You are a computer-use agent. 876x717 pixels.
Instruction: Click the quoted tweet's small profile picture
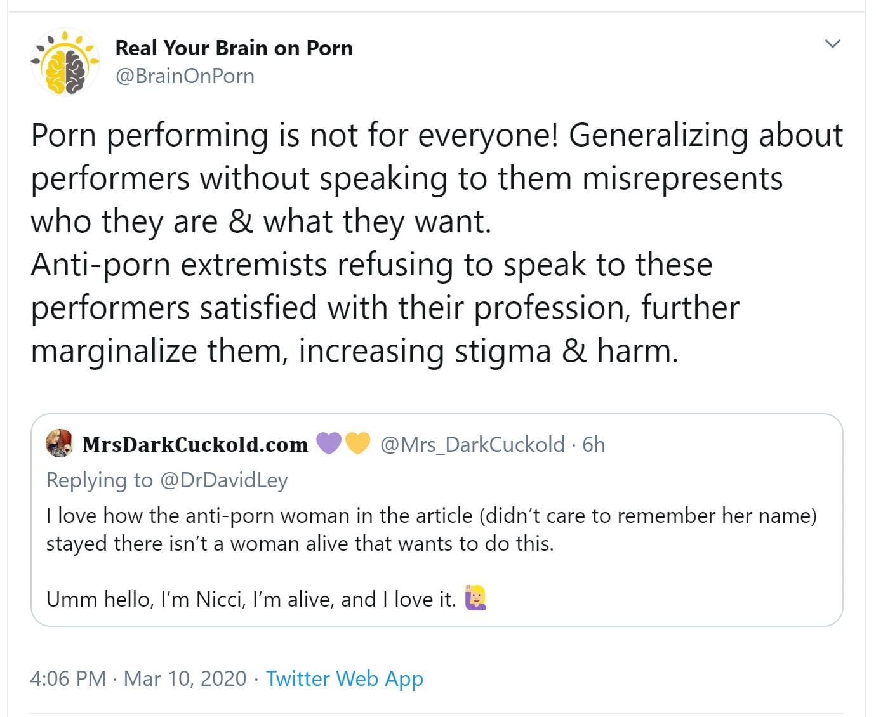coord(60,444)
